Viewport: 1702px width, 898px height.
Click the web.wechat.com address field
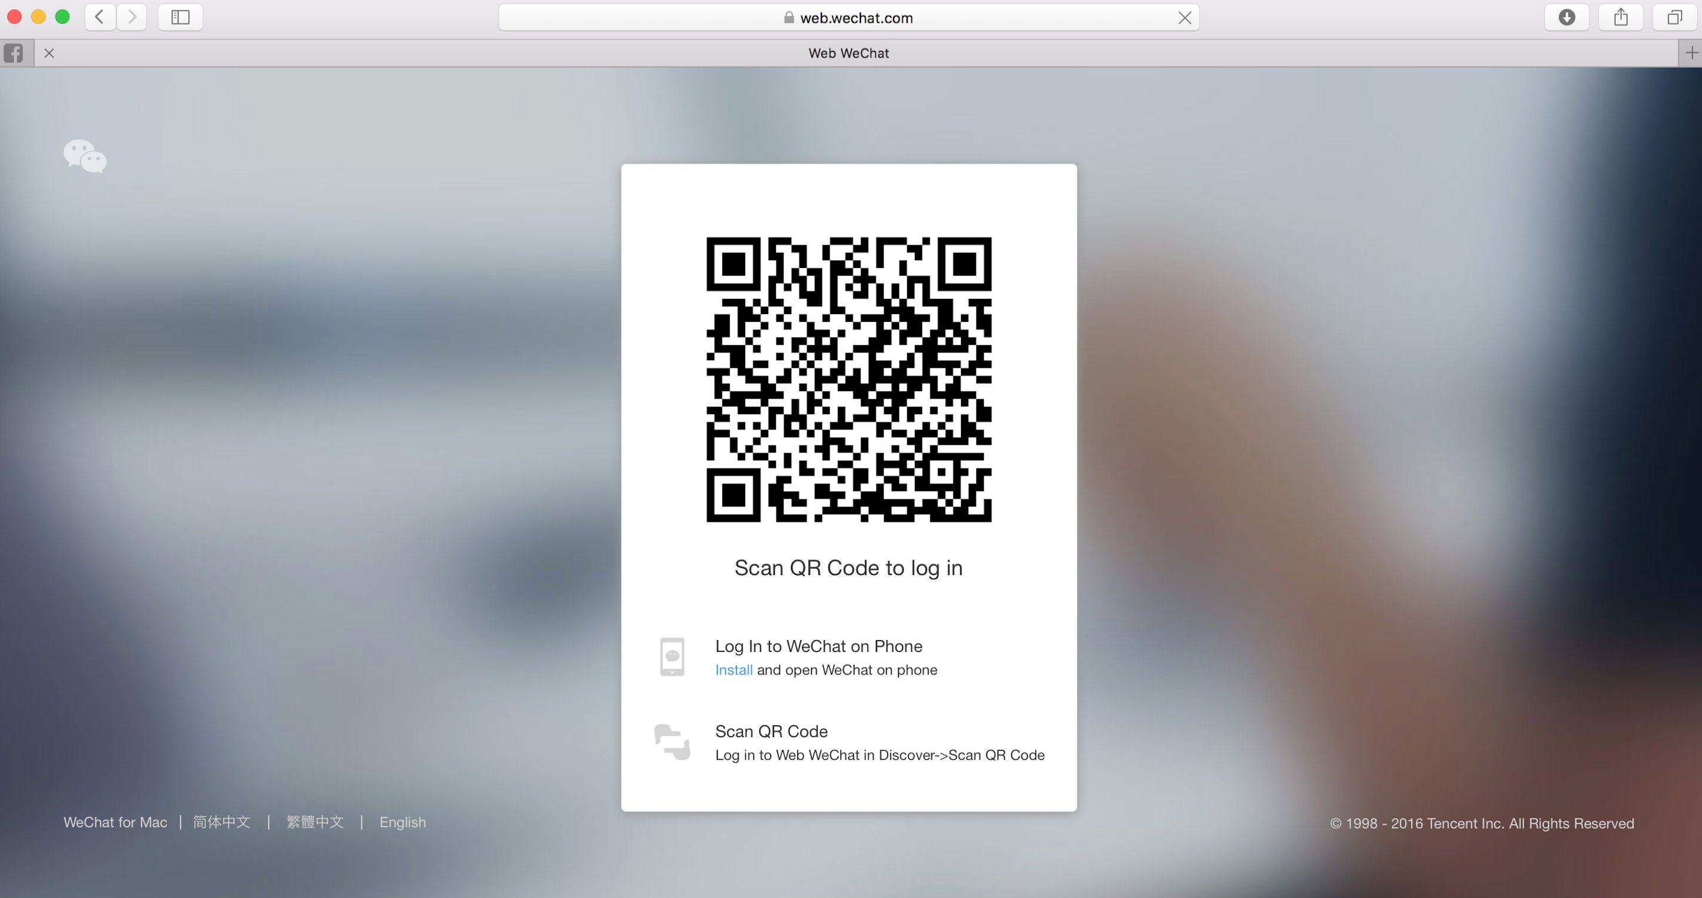tap(849, 18)
